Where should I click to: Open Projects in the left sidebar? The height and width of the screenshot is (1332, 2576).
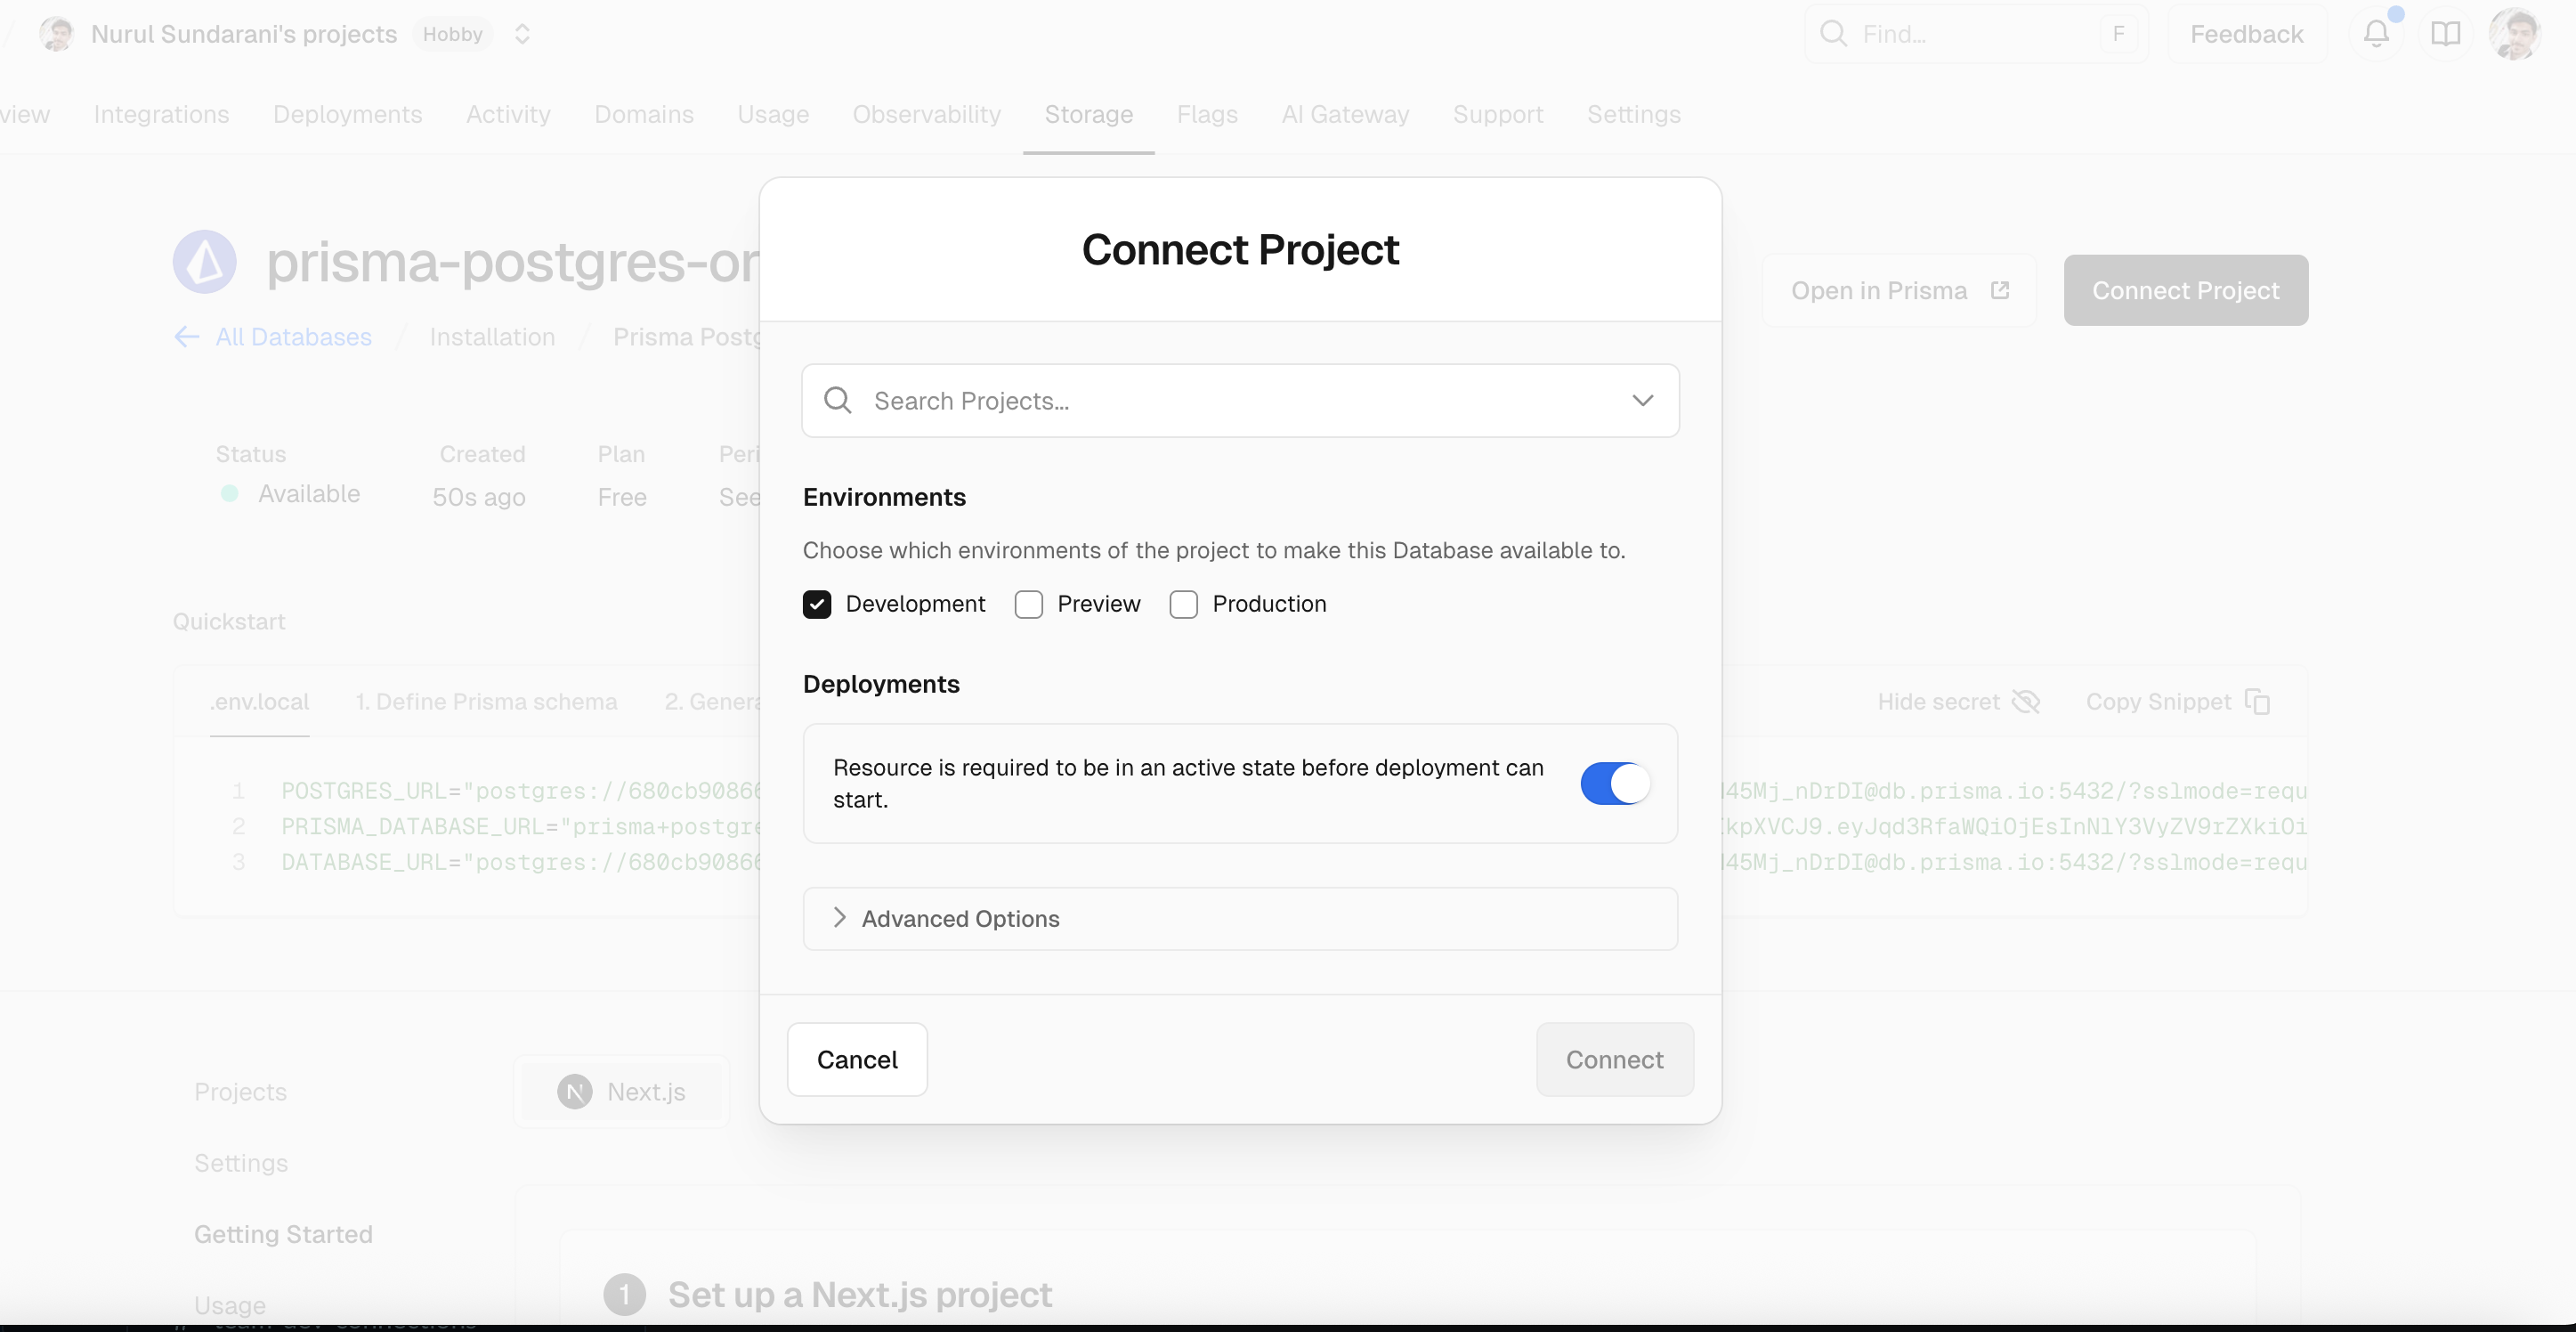pyautogui.click(x=240, y=1092)
